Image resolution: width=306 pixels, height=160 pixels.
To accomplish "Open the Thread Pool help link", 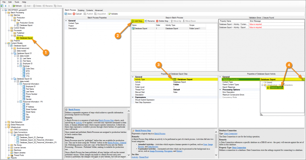I will coord(144,157).
